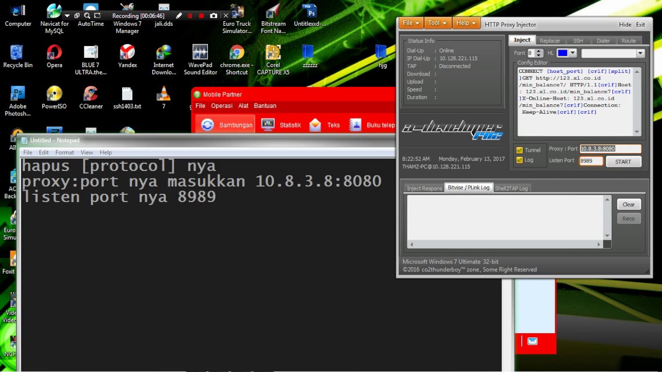Viewport: 662px width, 372px height.
Task: Select the Untitlexxd PSD file
Action: click(x=310, y=16)
